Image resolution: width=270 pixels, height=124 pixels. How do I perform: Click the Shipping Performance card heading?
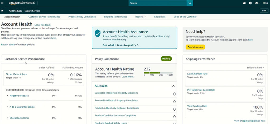200,59
